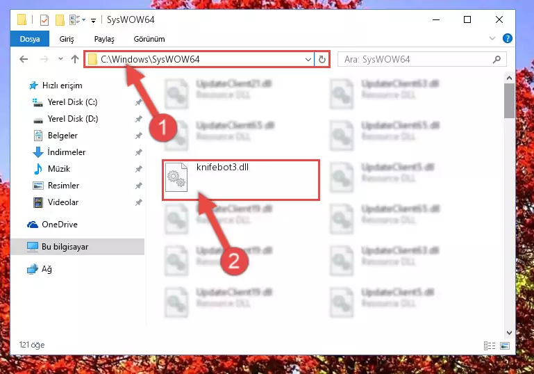Open the Müzik folder

tap(59, 169)
